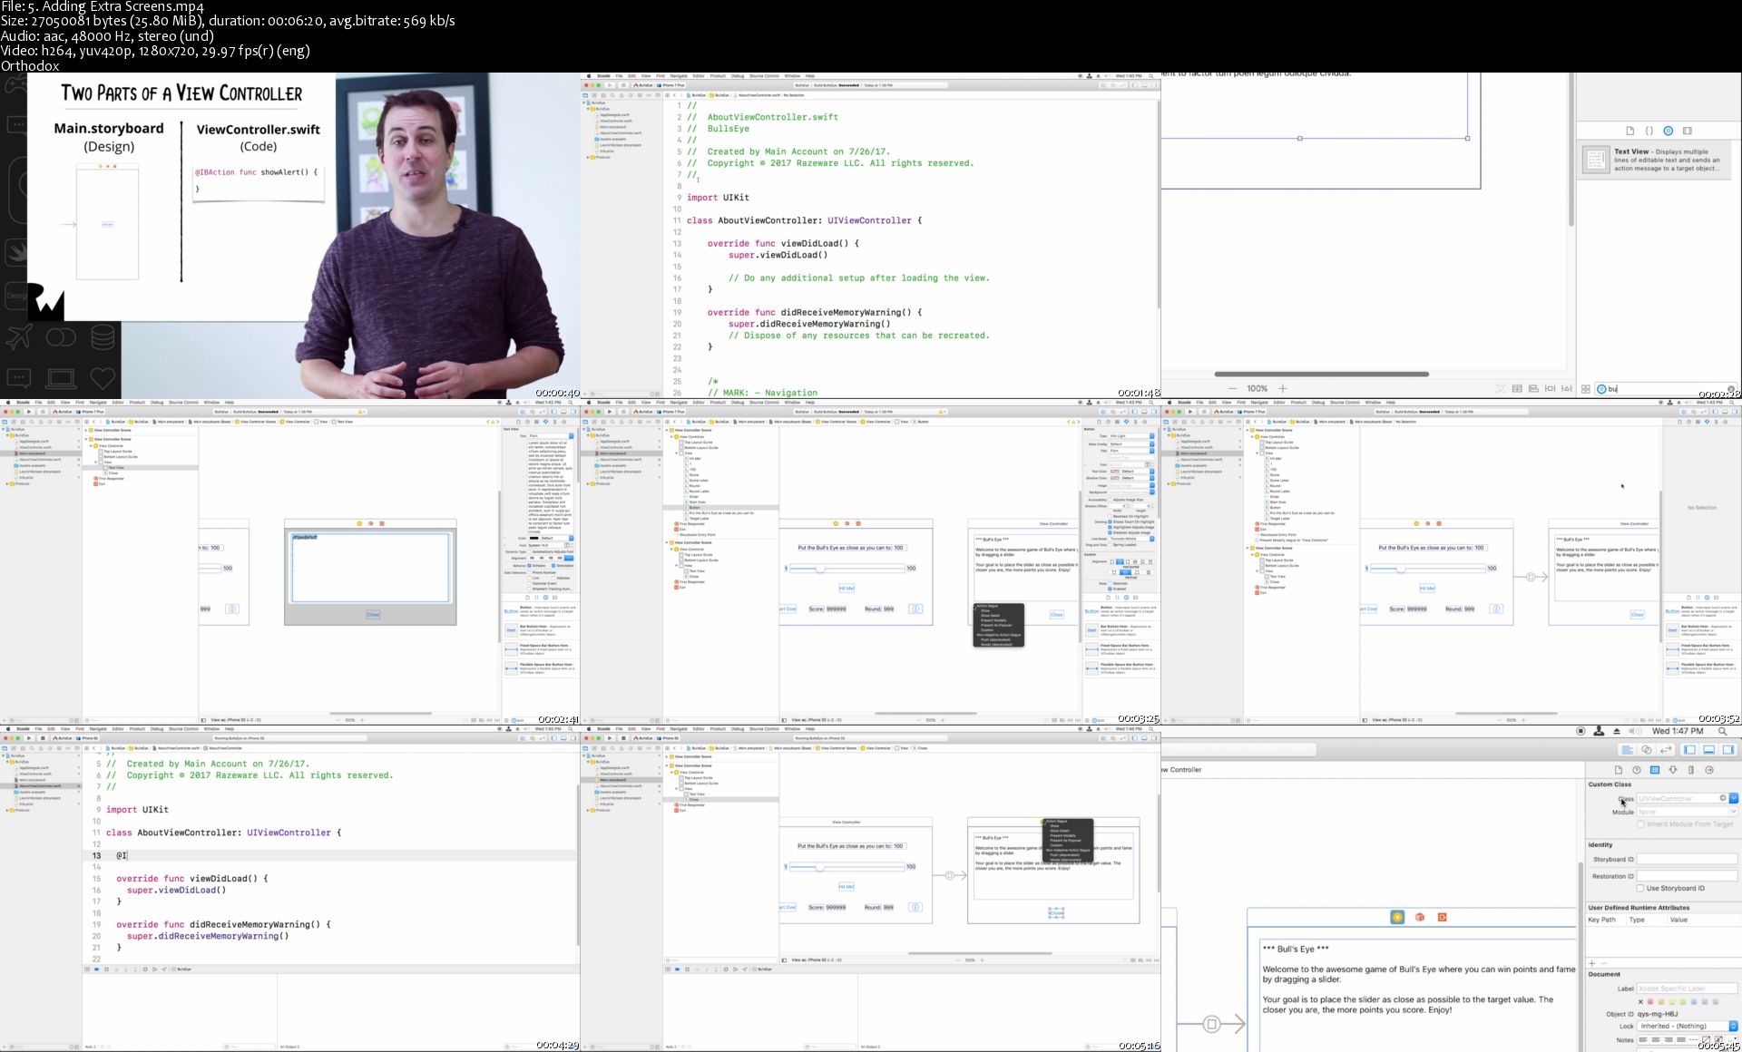The height and width of the screenshot is (1052, 1742).
Task: Select the Object library circle icon
Action: coord(1668,131)
